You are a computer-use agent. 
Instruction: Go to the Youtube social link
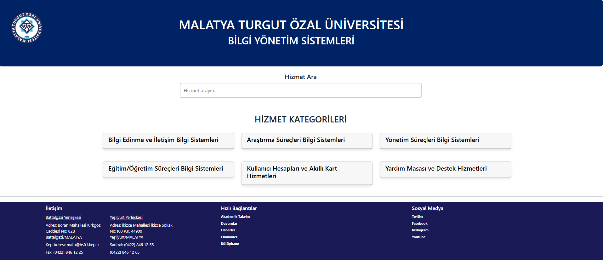click(x=418, y=237)
